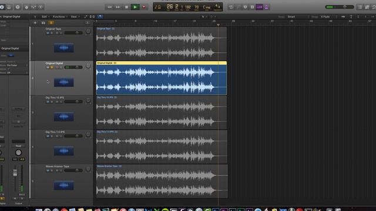Mute the Dig Thru 7.5 IPS track
The image size is (376, 211).
(x=48, y=136)
